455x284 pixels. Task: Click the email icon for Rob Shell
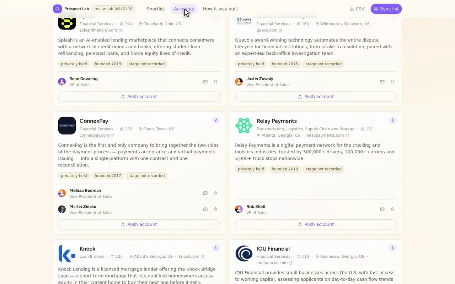click(382, 209)
